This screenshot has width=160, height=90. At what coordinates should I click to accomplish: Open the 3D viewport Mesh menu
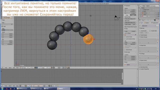[x=17, y=68]
